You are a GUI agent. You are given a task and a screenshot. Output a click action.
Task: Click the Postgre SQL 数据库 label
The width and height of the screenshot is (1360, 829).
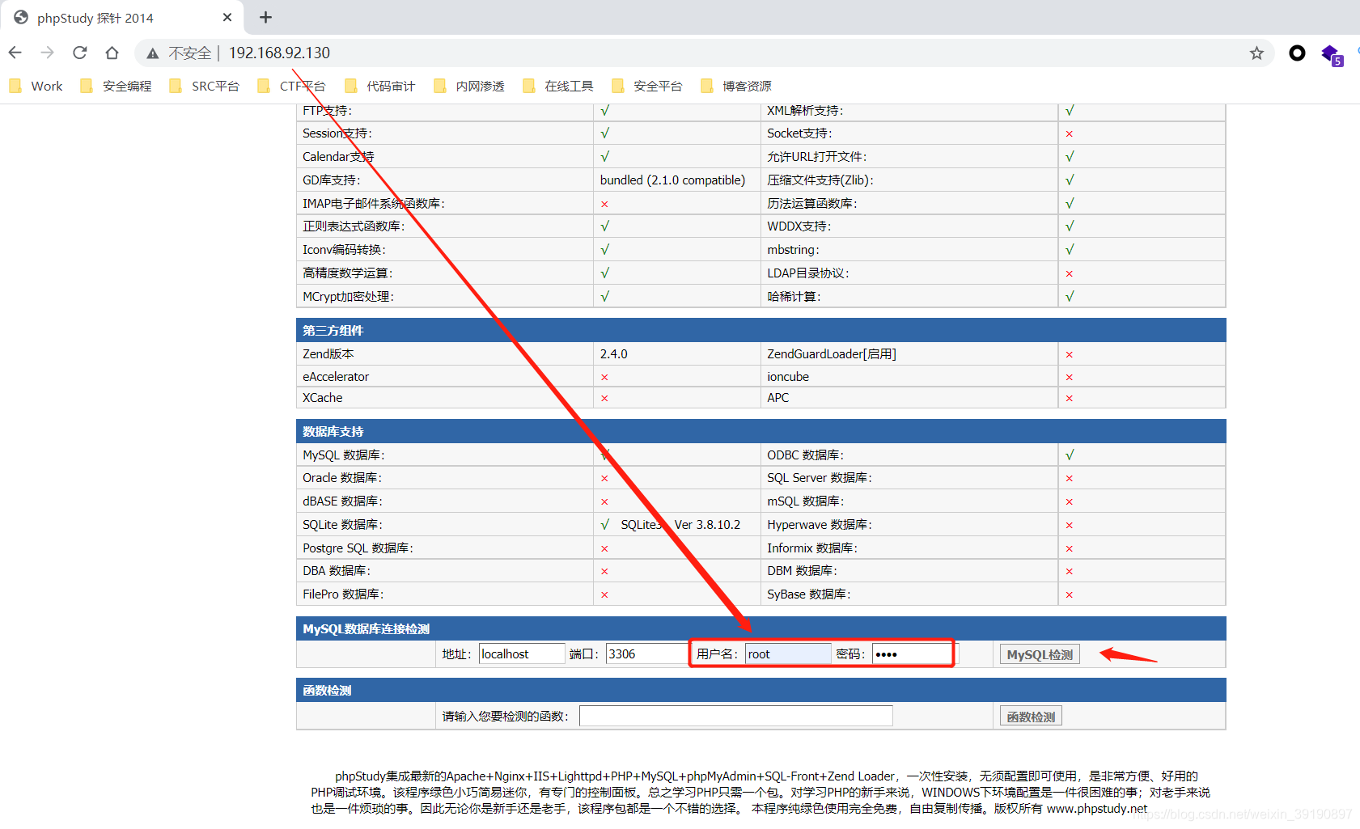coord(358,548)
